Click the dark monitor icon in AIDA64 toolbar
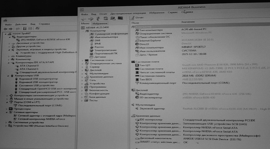 pos(120,18)
